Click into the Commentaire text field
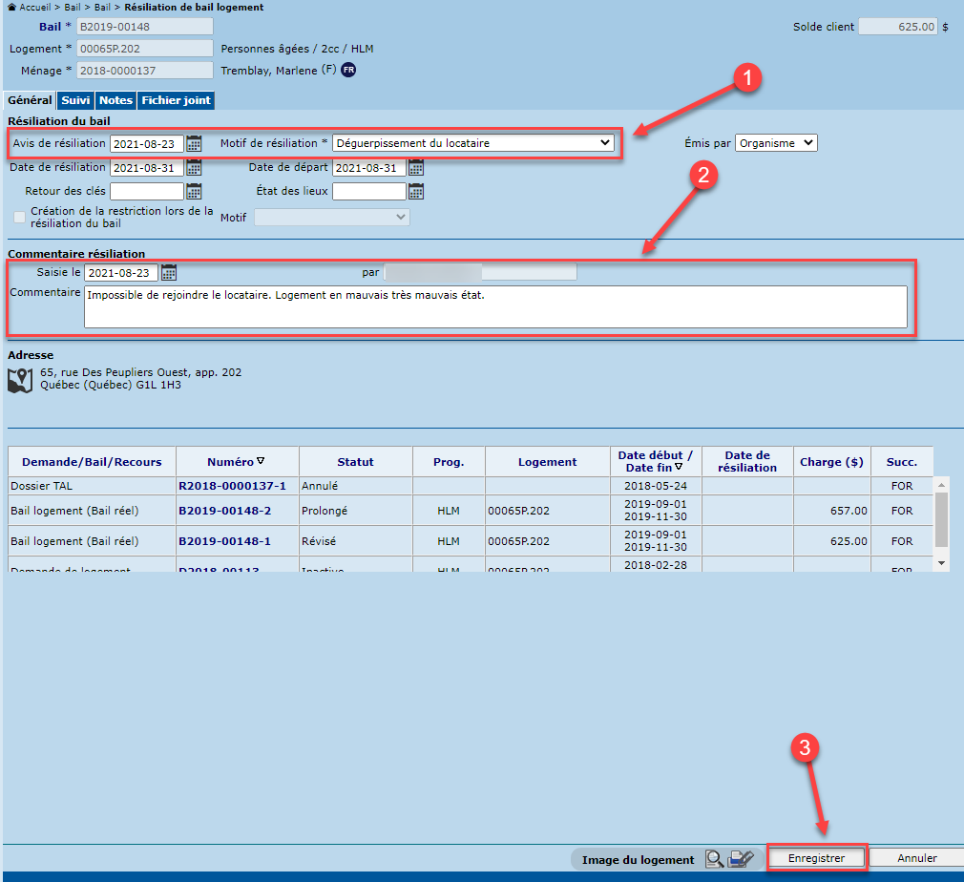Viewport: 964px width, 882px height. point(494,306)
